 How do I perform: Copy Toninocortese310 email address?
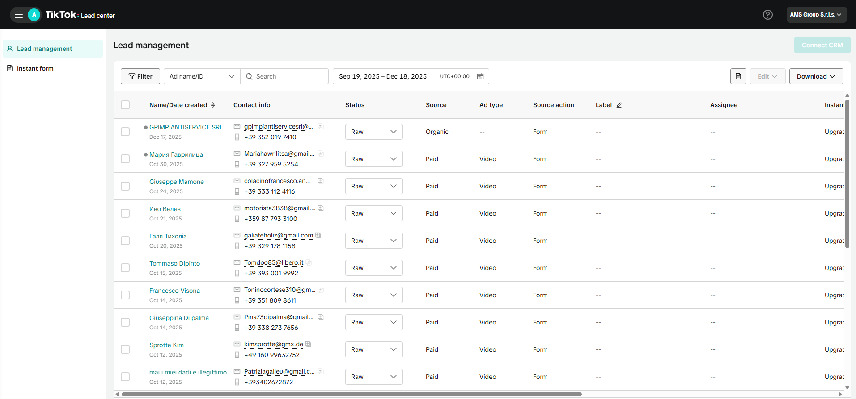(x=321, y=290)
